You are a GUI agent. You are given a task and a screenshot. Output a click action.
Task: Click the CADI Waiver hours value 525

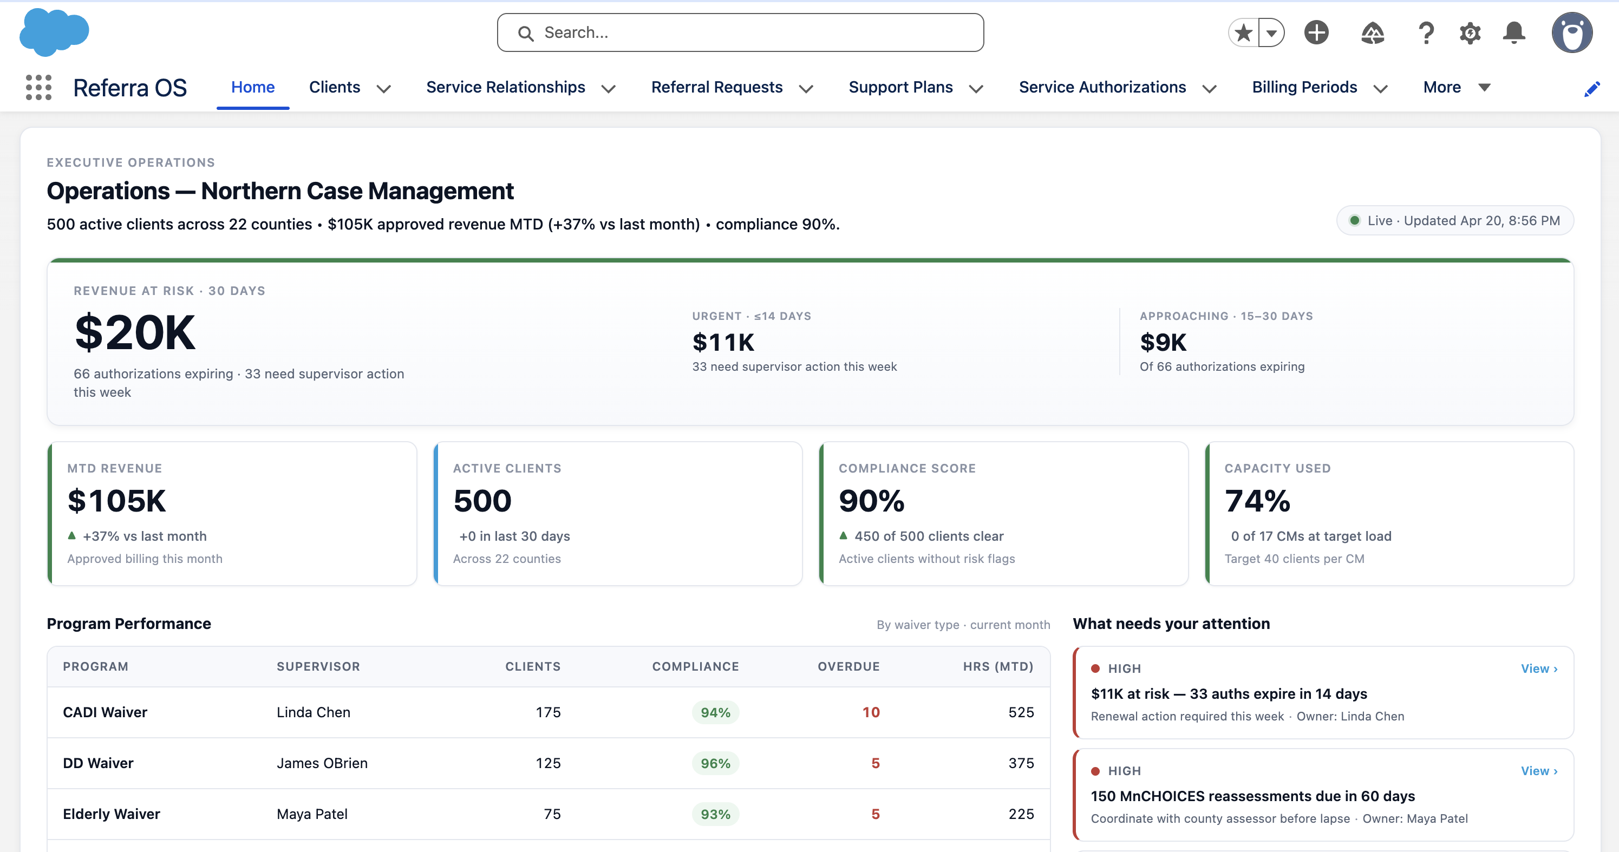click(1021, 712)
